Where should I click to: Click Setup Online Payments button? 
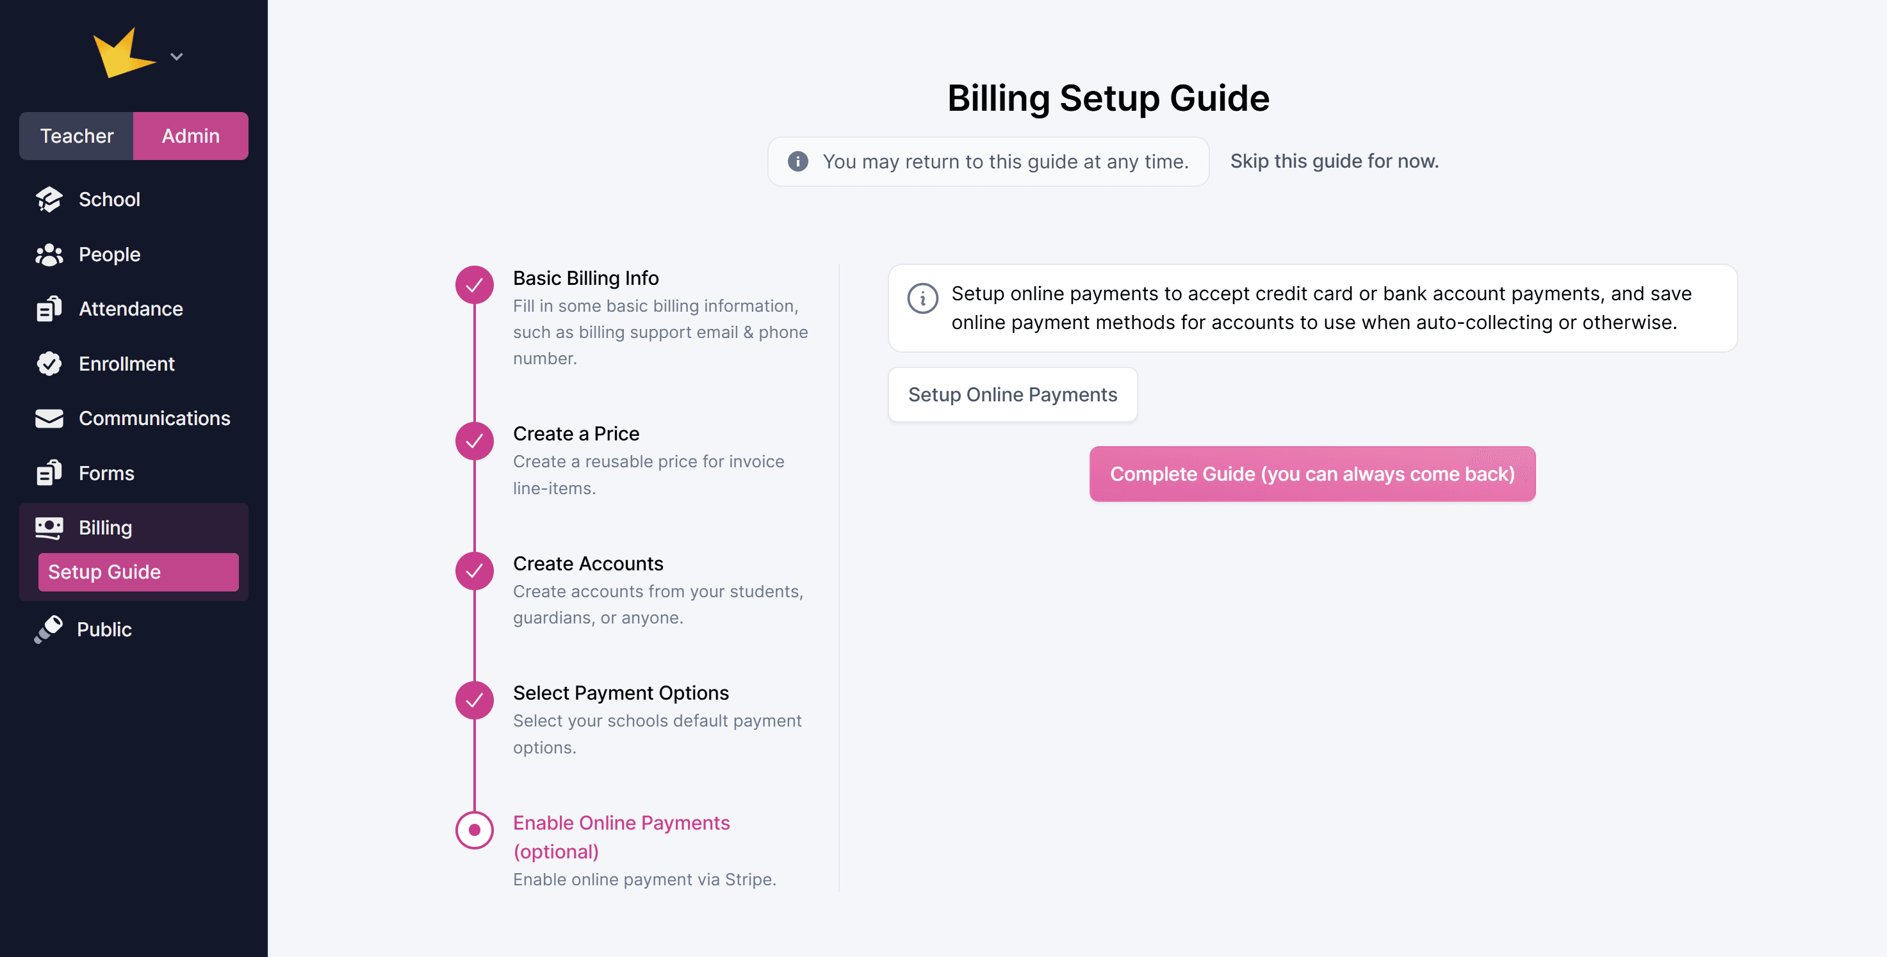tap(1013, 395)
